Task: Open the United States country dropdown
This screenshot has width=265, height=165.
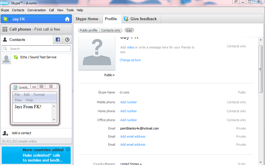Action: (x=131, y=164)
